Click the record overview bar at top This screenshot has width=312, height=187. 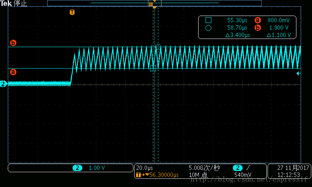pos(154,3)
